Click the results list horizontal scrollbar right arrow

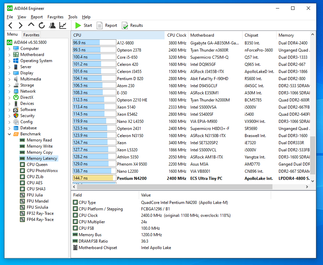pyautogui.click(x=307, y=187)
